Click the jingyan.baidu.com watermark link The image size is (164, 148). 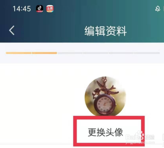140,142
